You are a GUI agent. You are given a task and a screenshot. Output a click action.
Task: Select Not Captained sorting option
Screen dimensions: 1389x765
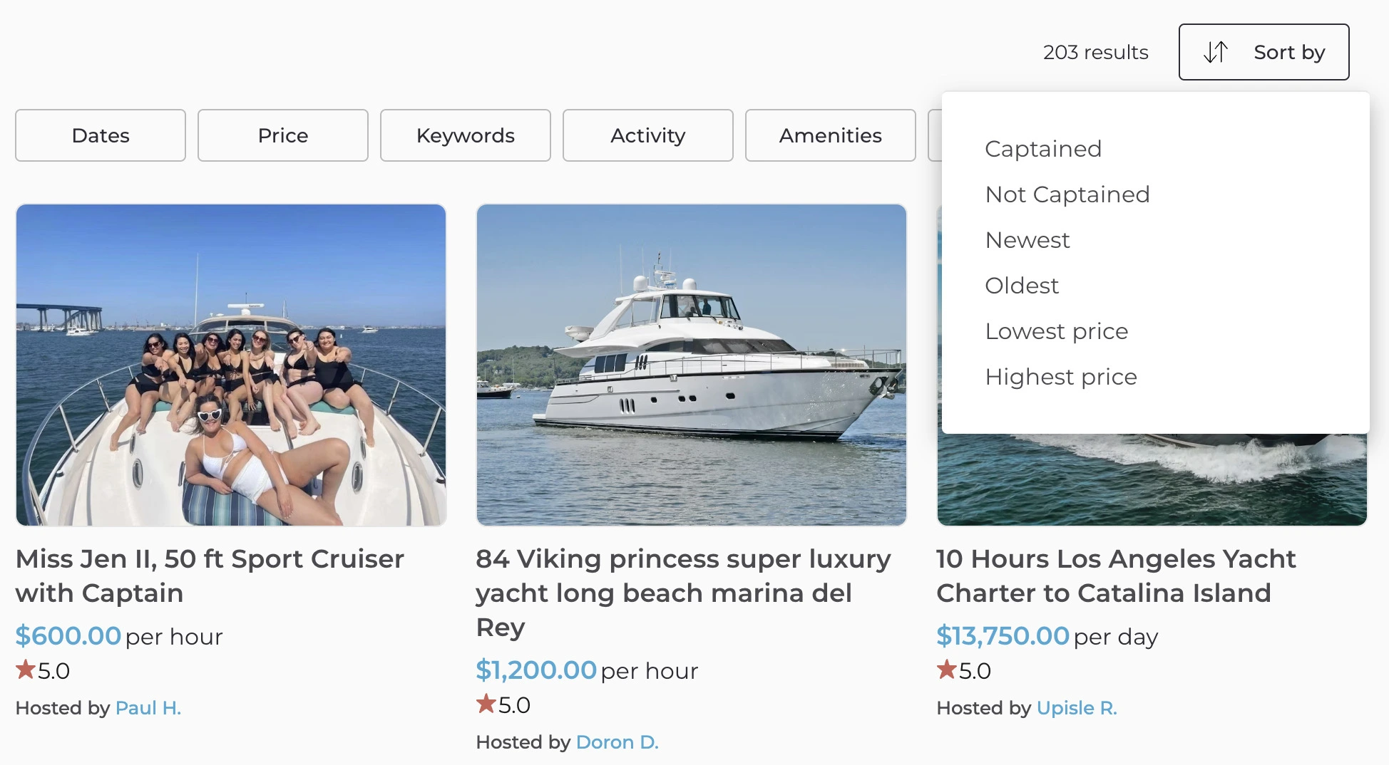point(1067,194)
